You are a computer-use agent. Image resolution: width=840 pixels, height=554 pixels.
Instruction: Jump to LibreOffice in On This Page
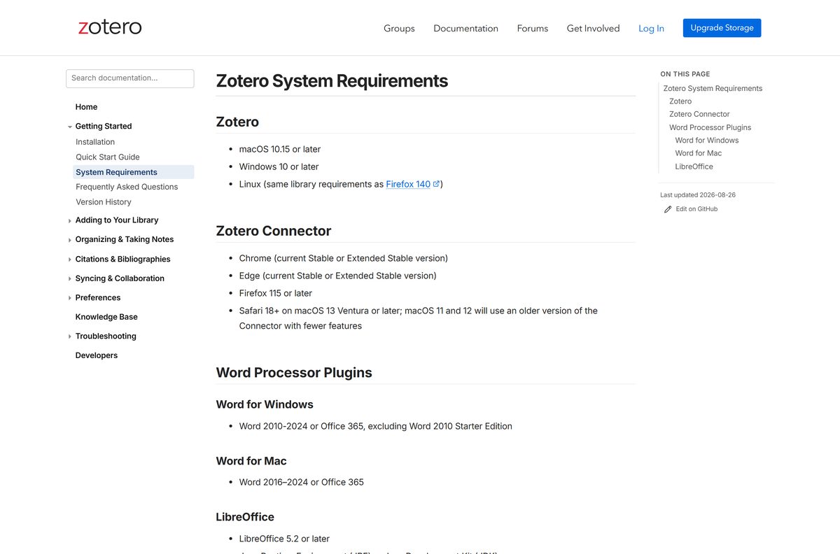pos(694,166)
